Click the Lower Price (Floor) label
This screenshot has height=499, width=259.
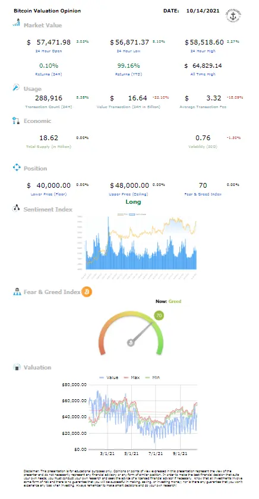click(49, 194)
